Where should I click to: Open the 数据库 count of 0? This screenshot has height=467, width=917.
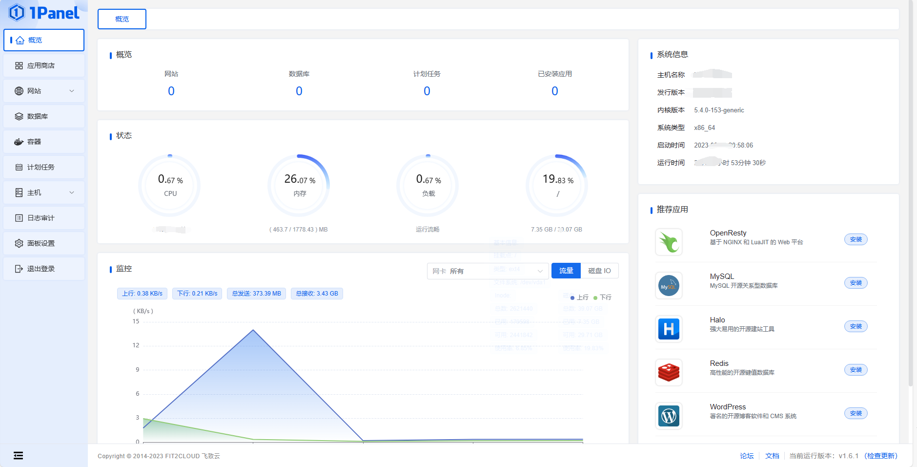[x=299, y=91]
